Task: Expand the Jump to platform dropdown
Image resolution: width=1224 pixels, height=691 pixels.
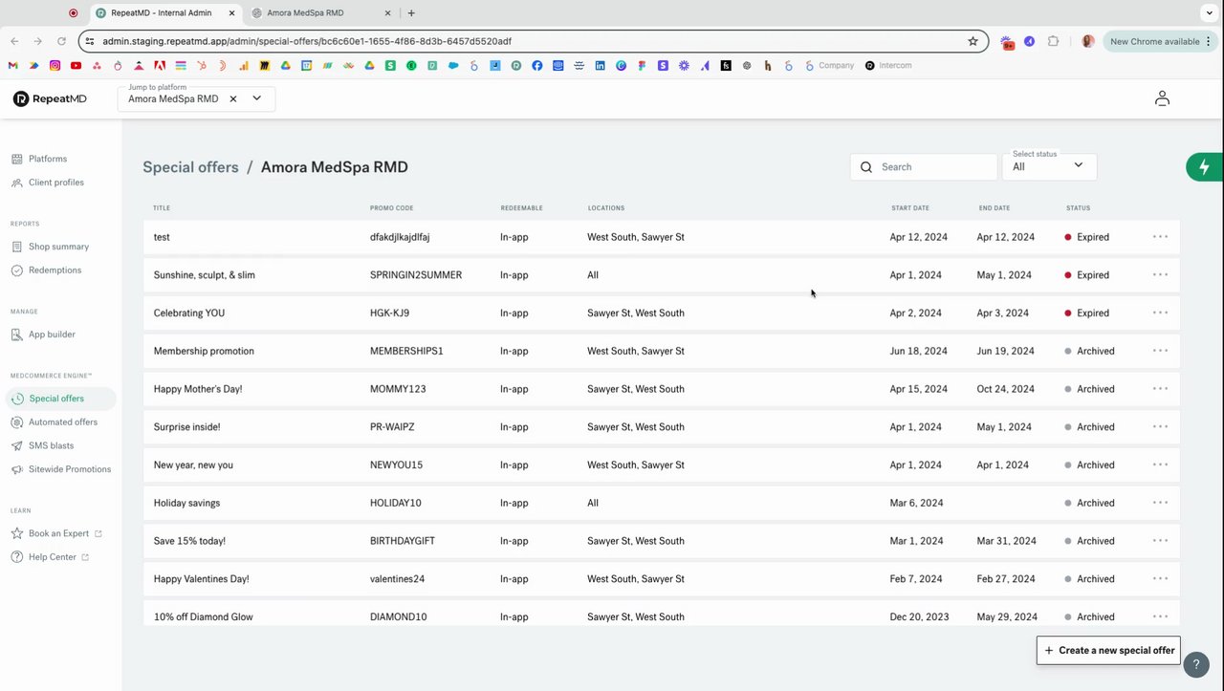Action: coord(257,98)
